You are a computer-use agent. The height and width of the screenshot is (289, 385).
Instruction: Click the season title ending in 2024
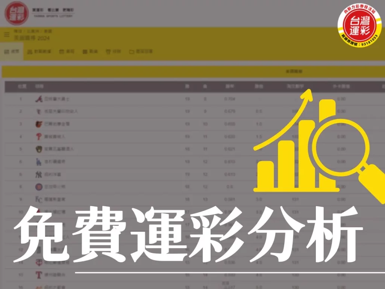click(x=32, y=38)
